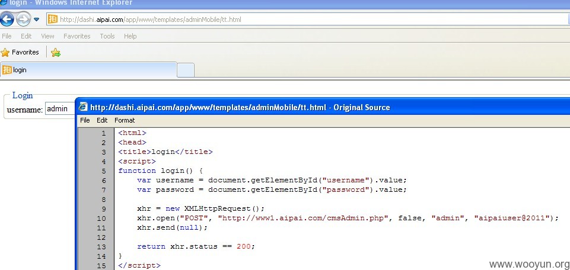Click the browser Forward arrow button

tap(23, 19)
